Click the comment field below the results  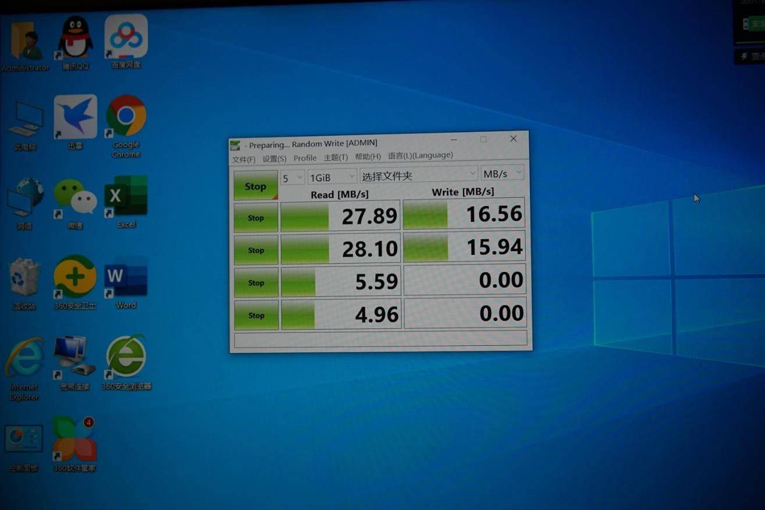(x=380, y=339)
